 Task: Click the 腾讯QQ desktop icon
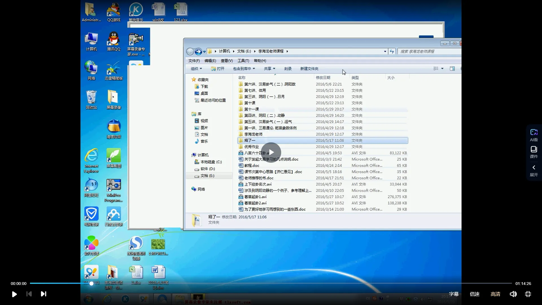click(x=113, y=41)
